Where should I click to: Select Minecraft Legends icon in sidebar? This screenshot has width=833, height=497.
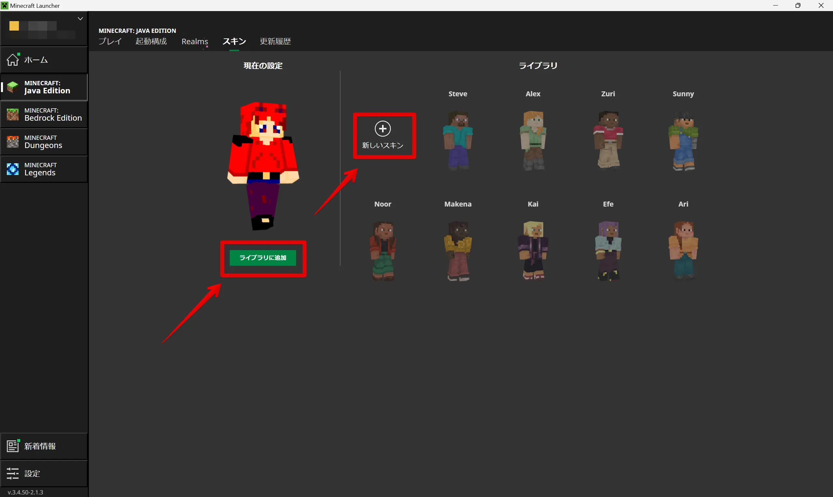point(13,169)
